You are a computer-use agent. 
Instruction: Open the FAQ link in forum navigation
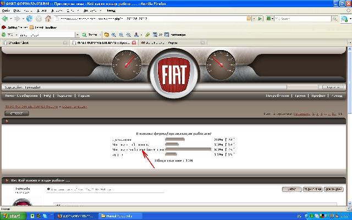tap(47, 95)
